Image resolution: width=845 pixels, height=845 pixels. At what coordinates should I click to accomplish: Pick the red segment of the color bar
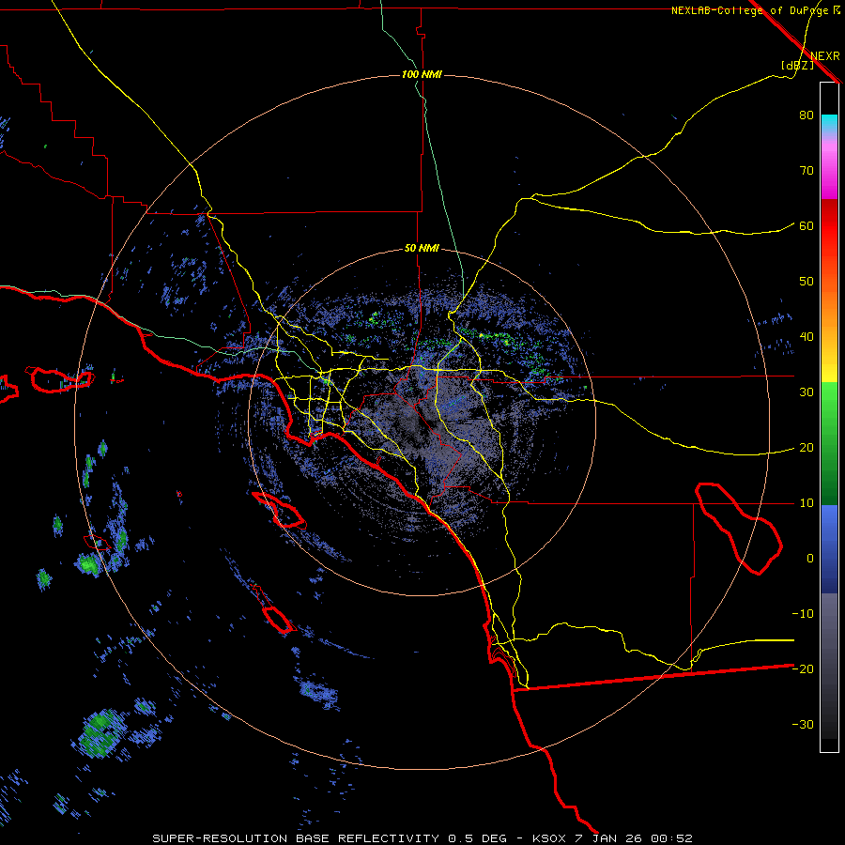(829, 226)
